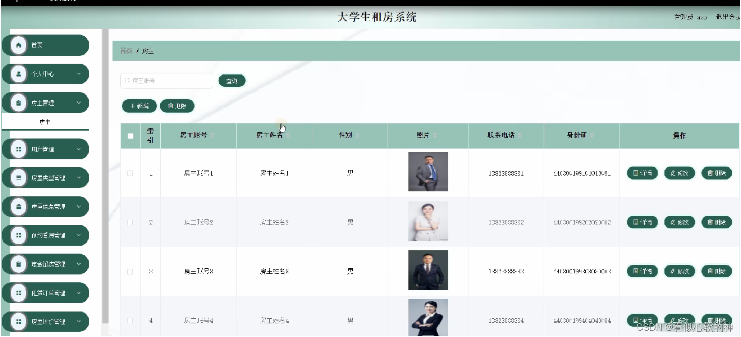The width and height of the screenshot is (741, 337).
Task: Open the 首页 sidebar menu item
Action: coord(45,45)
